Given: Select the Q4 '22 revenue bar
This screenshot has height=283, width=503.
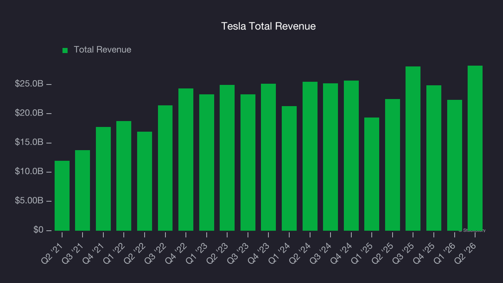Looking at the screenshot, I should (186, 160).
